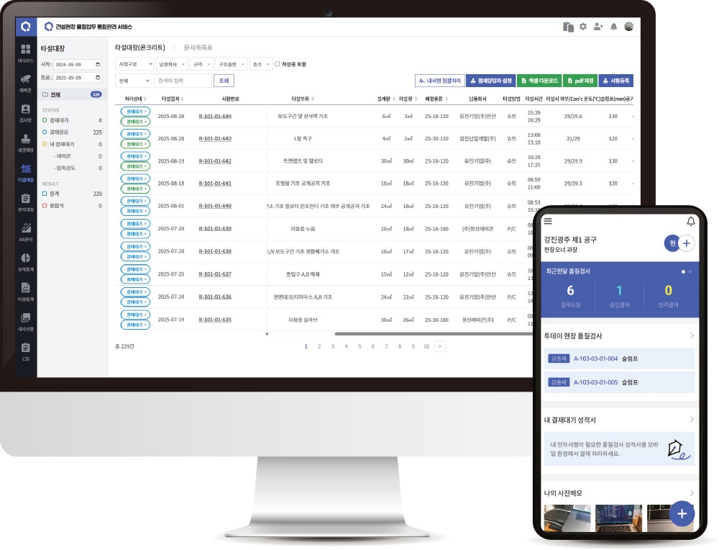Tap the hamburger menu on the phone
This screenshot has width=719, height=550.
pyautogui.click(x=549, y=221)
